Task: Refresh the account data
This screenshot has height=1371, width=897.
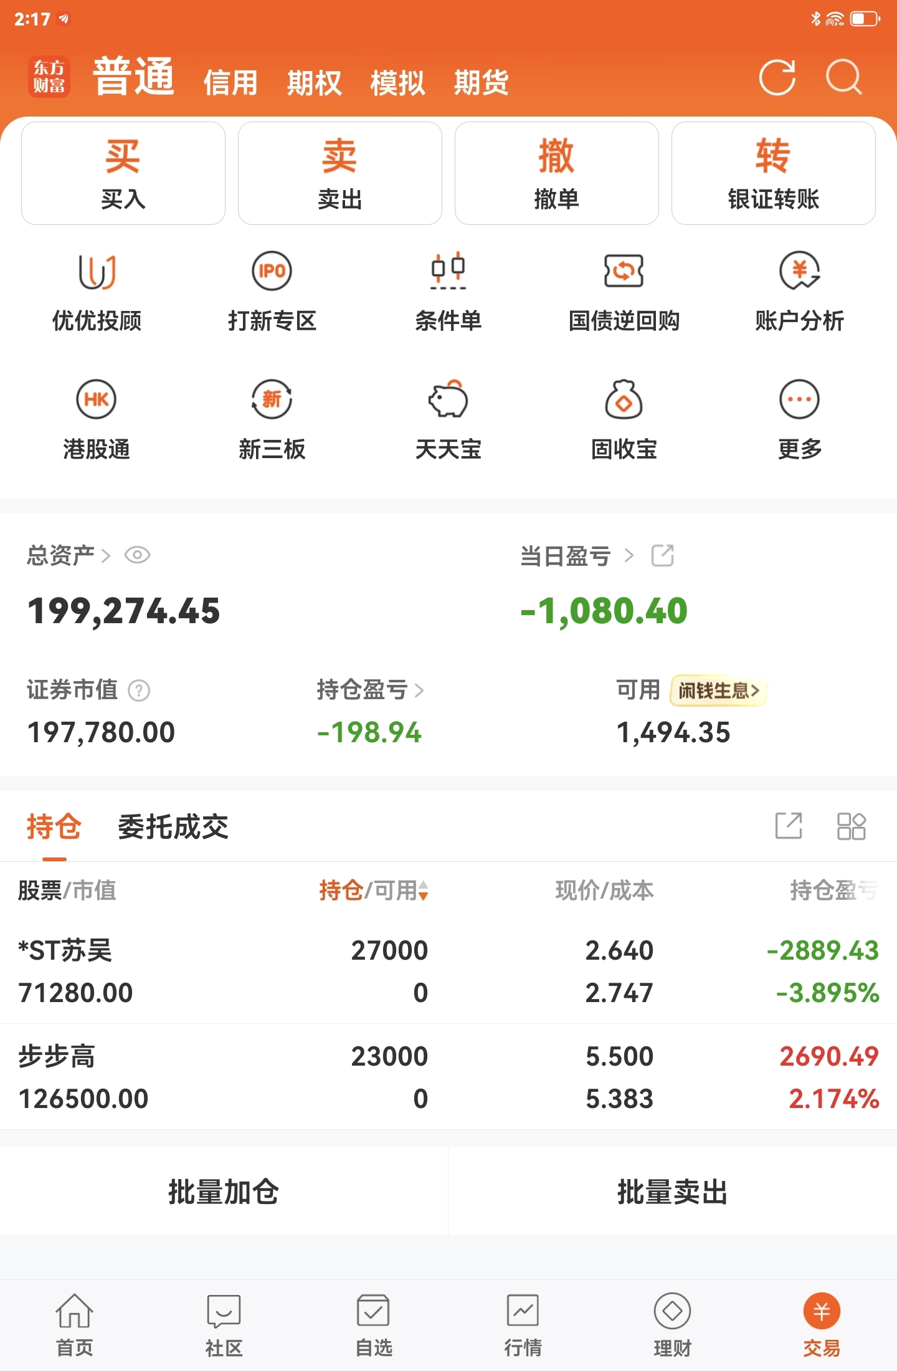Action: coord(777,77)
